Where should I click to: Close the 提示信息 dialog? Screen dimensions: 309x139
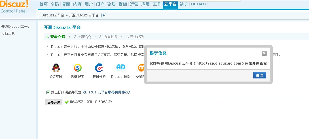pyautogui.click(x=264, y=53)
